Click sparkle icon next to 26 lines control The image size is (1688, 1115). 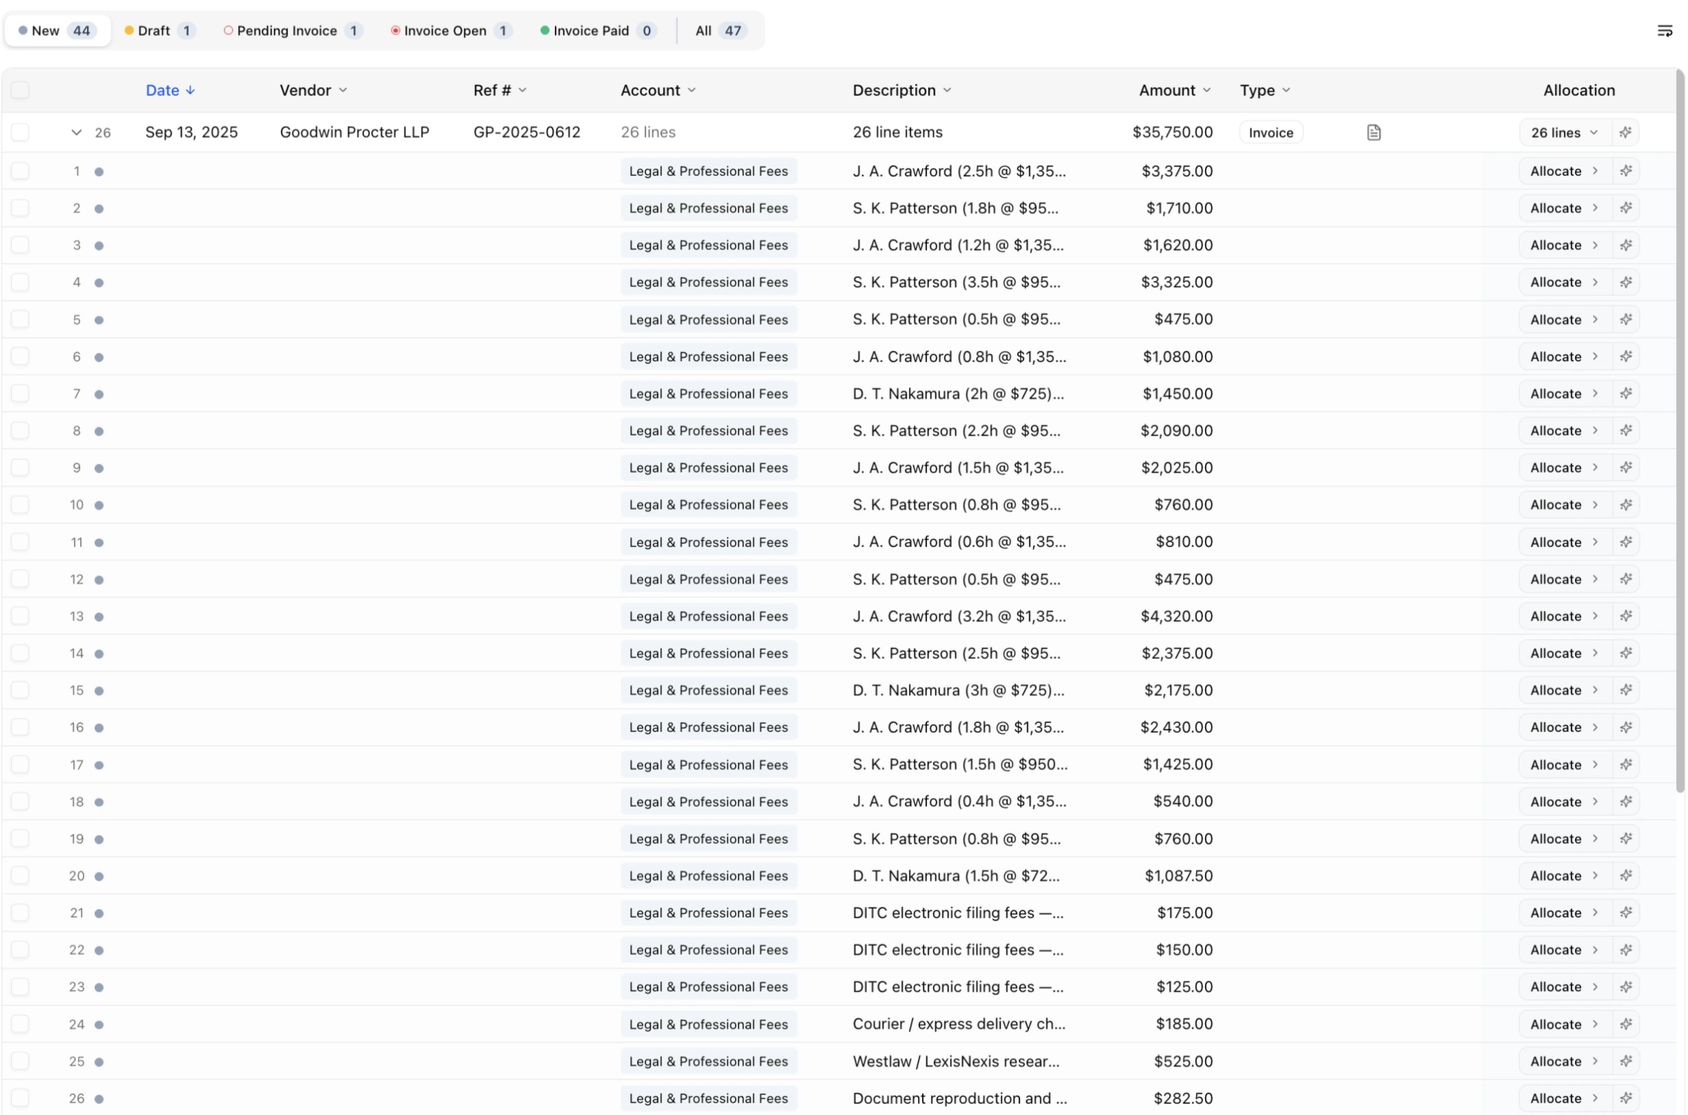(x=1627, y=132)
